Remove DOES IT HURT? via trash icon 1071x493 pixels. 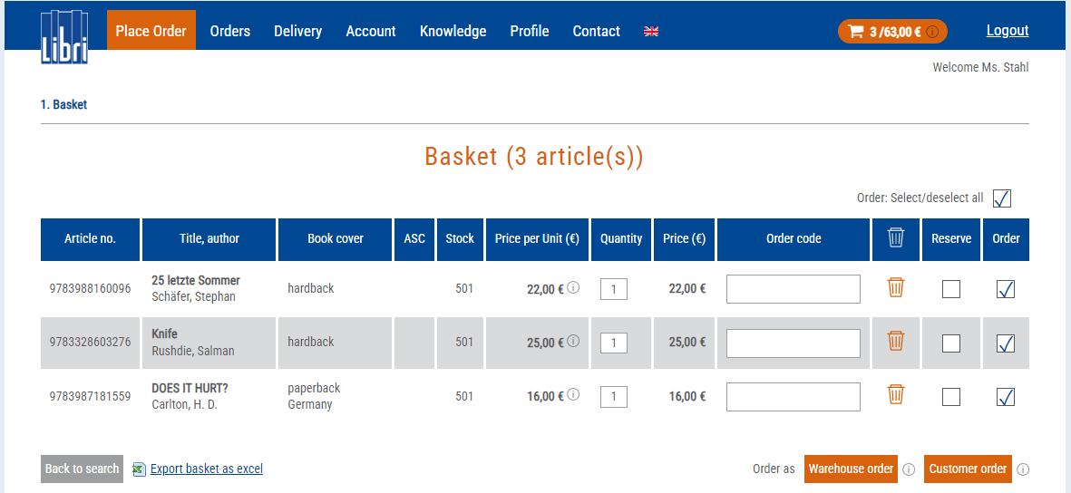point(895,395)
